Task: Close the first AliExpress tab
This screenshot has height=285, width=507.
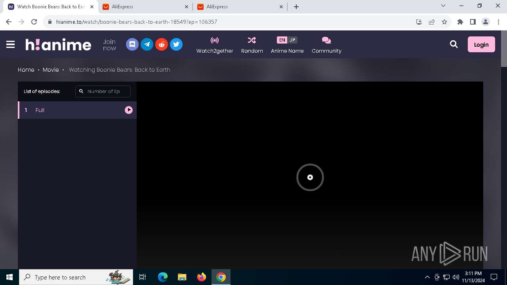Action: [x=187, y=7]
